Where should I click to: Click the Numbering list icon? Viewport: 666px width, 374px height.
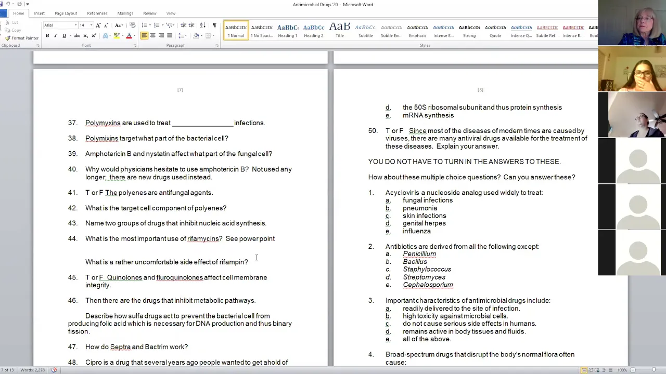coord(157,25)
